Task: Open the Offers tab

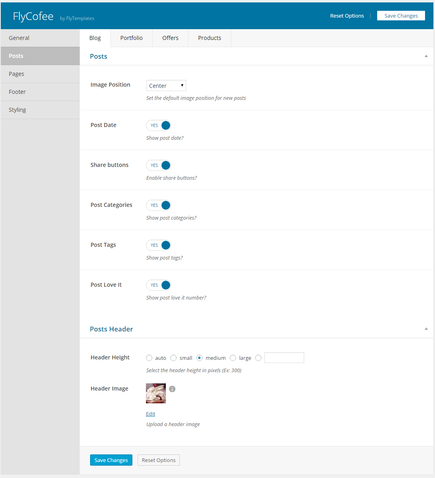Action: pos(170,38)
